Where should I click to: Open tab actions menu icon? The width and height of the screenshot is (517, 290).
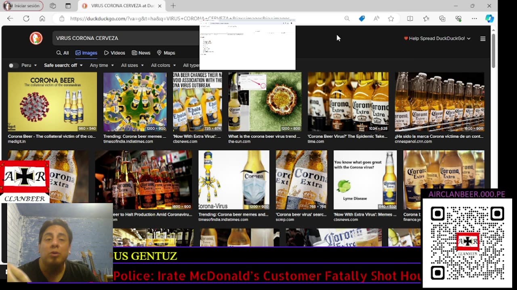point(68,6)
